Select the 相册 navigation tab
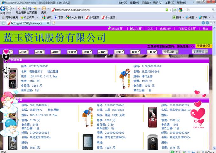Screen dimensions: 216x153 (x=56, y=52)
